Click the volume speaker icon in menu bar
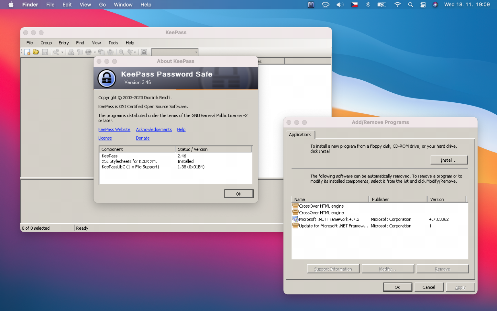The image size is (497, 311). (x=340, y=5)
